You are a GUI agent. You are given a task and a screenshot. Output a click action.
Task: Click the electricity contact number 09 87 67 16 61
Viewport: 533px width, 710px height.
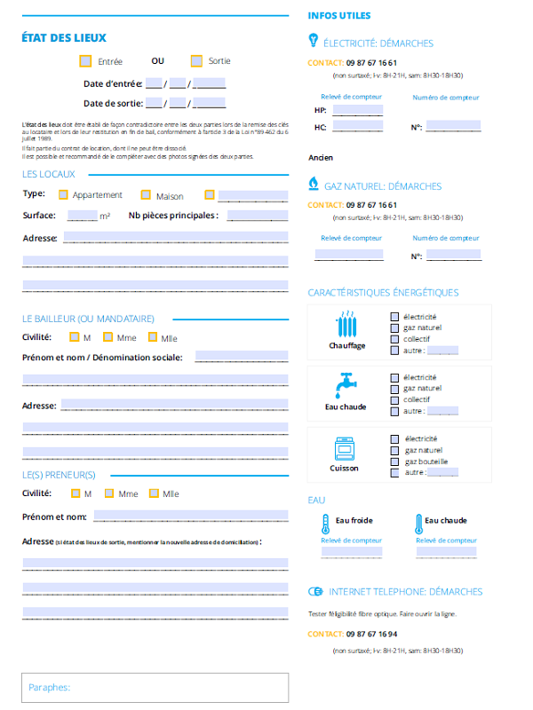pyautogui.click(x=371, y=63)
